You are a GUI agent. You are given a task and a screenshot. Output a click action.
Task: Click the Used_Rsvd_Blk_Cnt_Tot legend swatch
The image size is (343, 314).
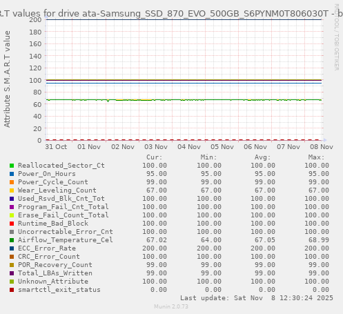[x=12, y=199]
